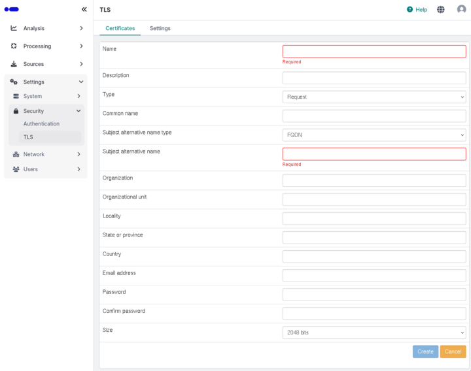The image size is (471, 371).
Task: Click the Help question mark icon
Action: (x=410, y=9)
